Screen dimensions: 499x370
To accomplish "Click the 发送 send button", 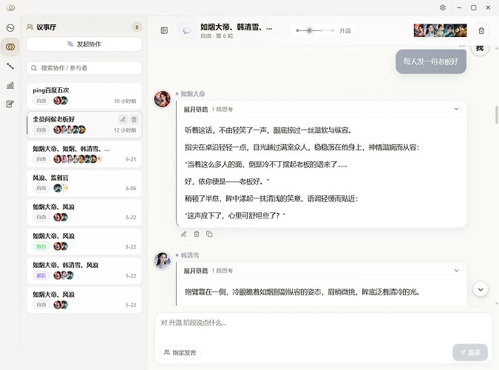I will (470, 352).
